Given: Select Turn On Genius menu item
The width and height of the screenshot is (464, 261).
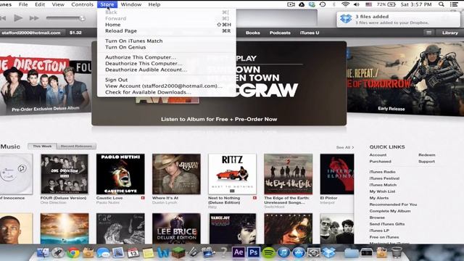Looking at the screenshot, I should [167, 47].
